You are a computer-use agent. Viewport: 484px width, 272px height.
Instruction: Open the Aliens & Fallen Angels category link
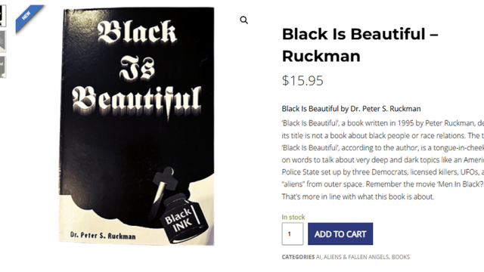[356, 257]
